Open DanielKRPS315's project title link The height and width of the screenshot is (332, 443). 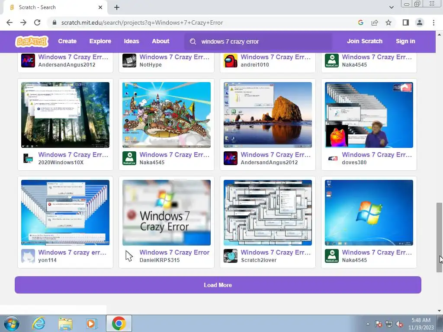tap(174, 252)
